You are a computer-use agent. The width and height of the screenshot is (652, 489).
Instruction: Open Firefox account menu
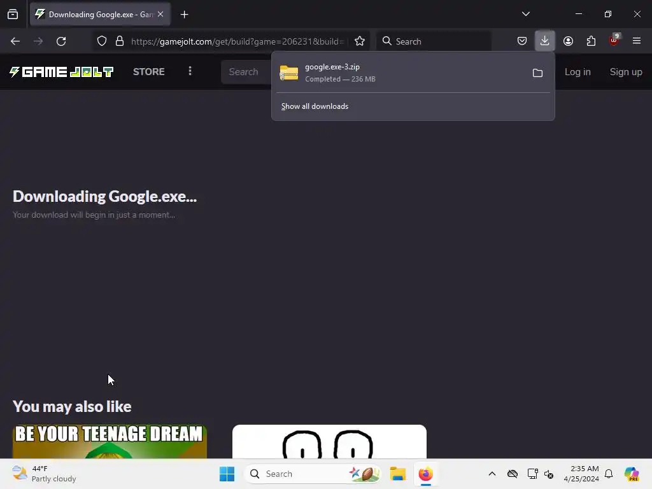tap(568, 41)
